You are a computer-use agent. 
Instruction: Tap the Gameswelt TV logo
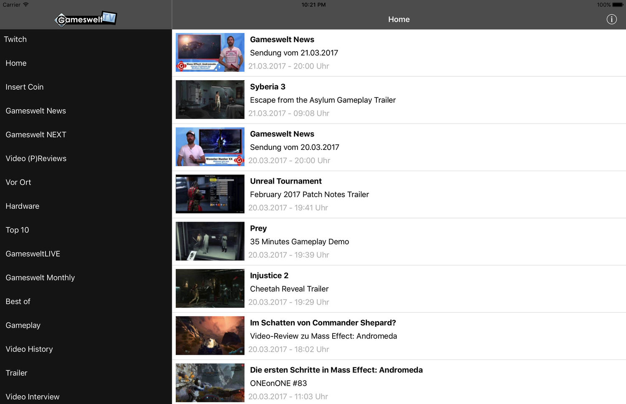(x=86, y=19)
